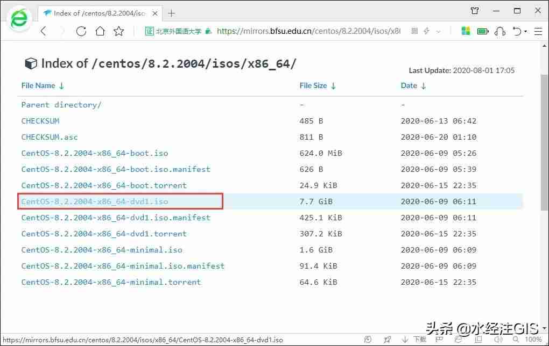Click the undo closed tab icon
The height and width of the screenshot is (346, 549).
tap(517, 32)
